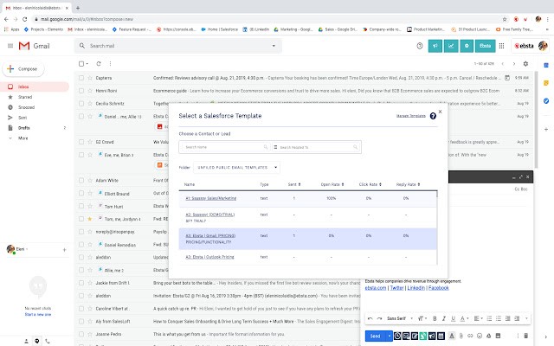Sort templates by Open Rate column
Image resolution: width=554 pixels, height=346 pixels.
[331, 184]
